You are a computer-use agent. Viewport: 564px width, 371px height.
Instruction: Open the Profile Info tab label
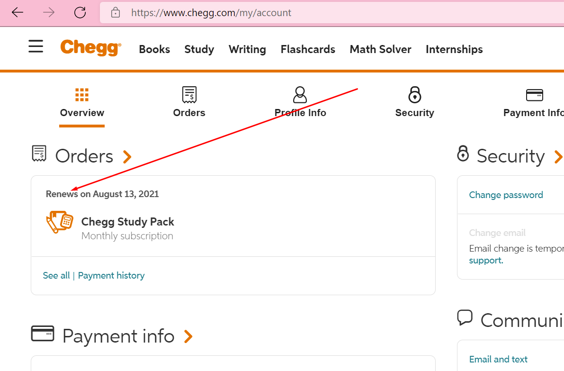coord(300,113)
